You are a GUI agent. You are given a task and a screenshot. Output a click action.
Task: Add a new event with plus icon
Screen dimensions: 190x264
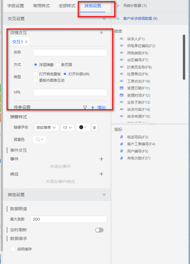[x=101, y=159]
